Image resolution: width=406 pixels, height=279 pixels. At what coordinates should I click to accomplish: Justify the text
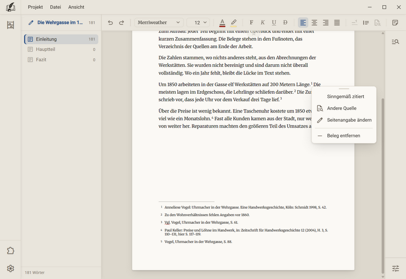337,22
